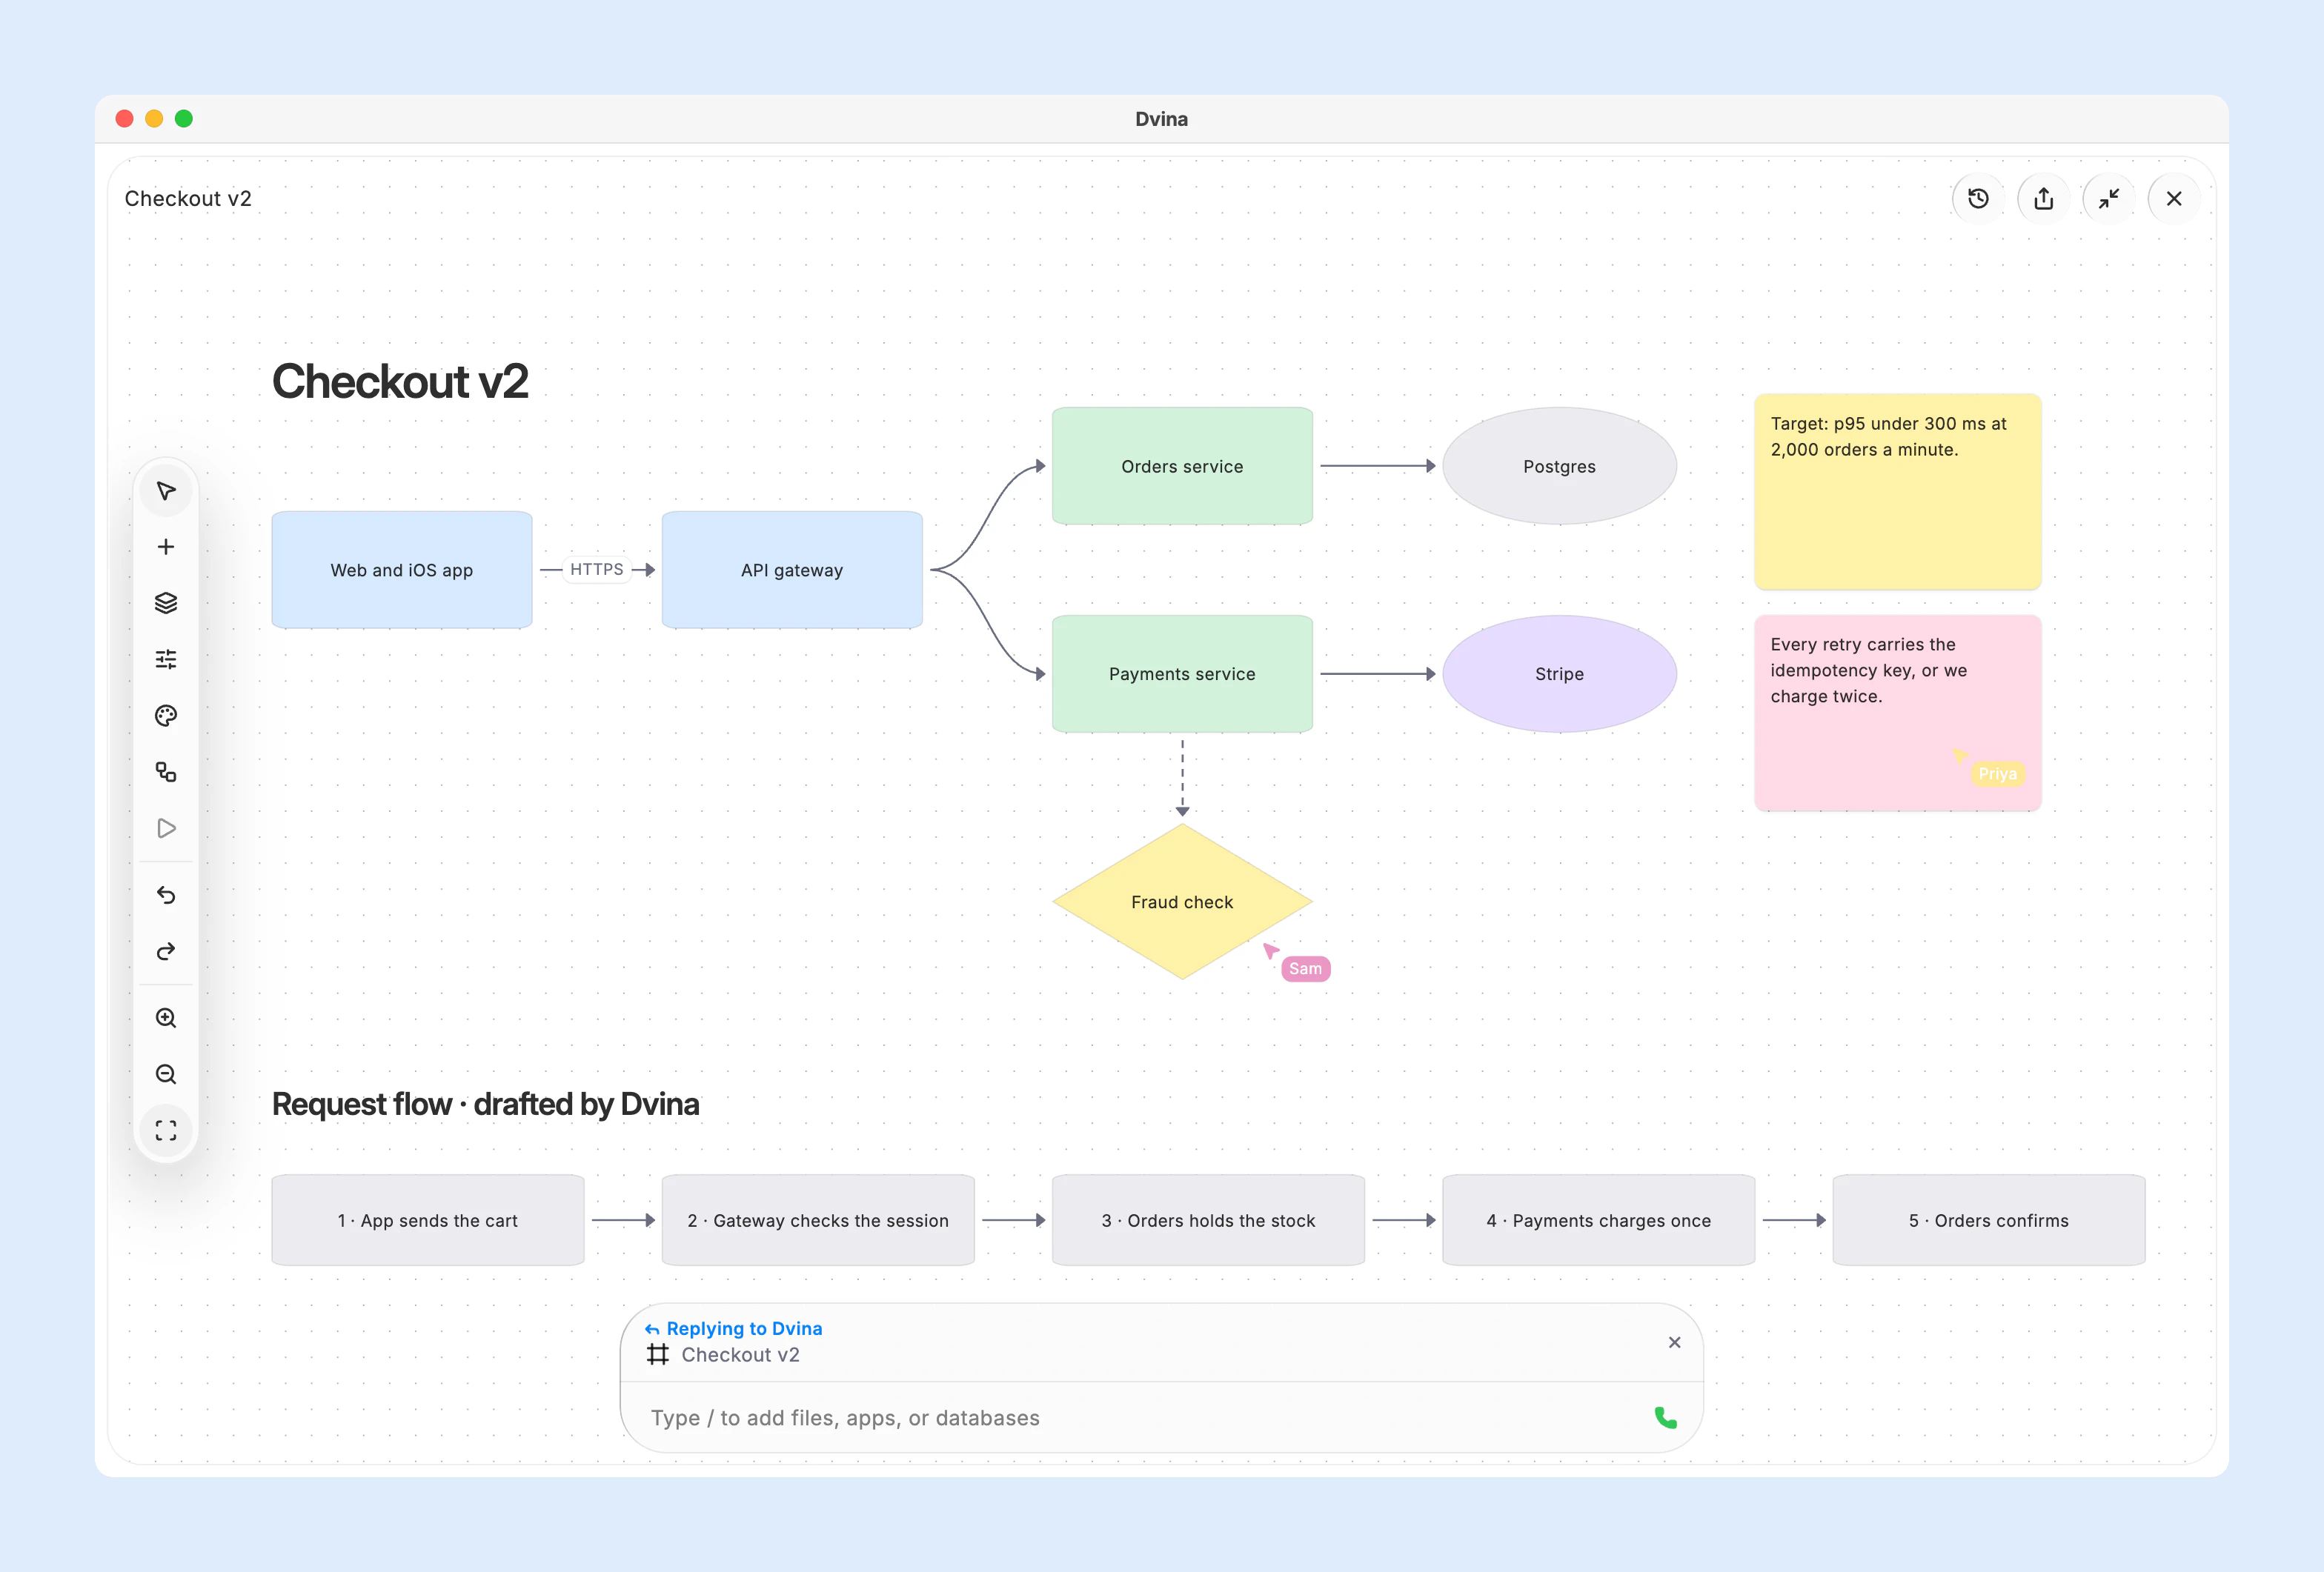Select the connected shapes tool
This screenshot has height=1572, width=2324.
pyautogui.click(x=166, y=771)
